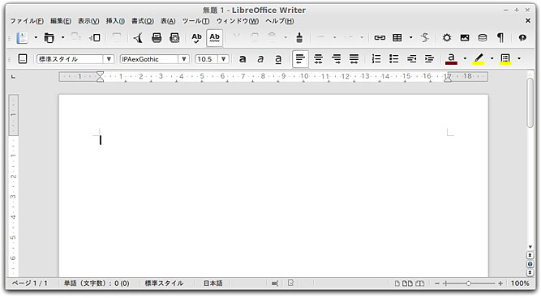The width and height of the screenshot is (541, 298).
Task: Click 100% zoom level in status bar
Action: point(520,283)
